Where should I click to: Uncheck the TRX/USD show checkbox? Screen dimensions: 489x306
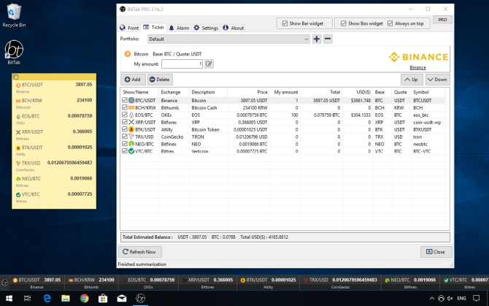[125, 137]
